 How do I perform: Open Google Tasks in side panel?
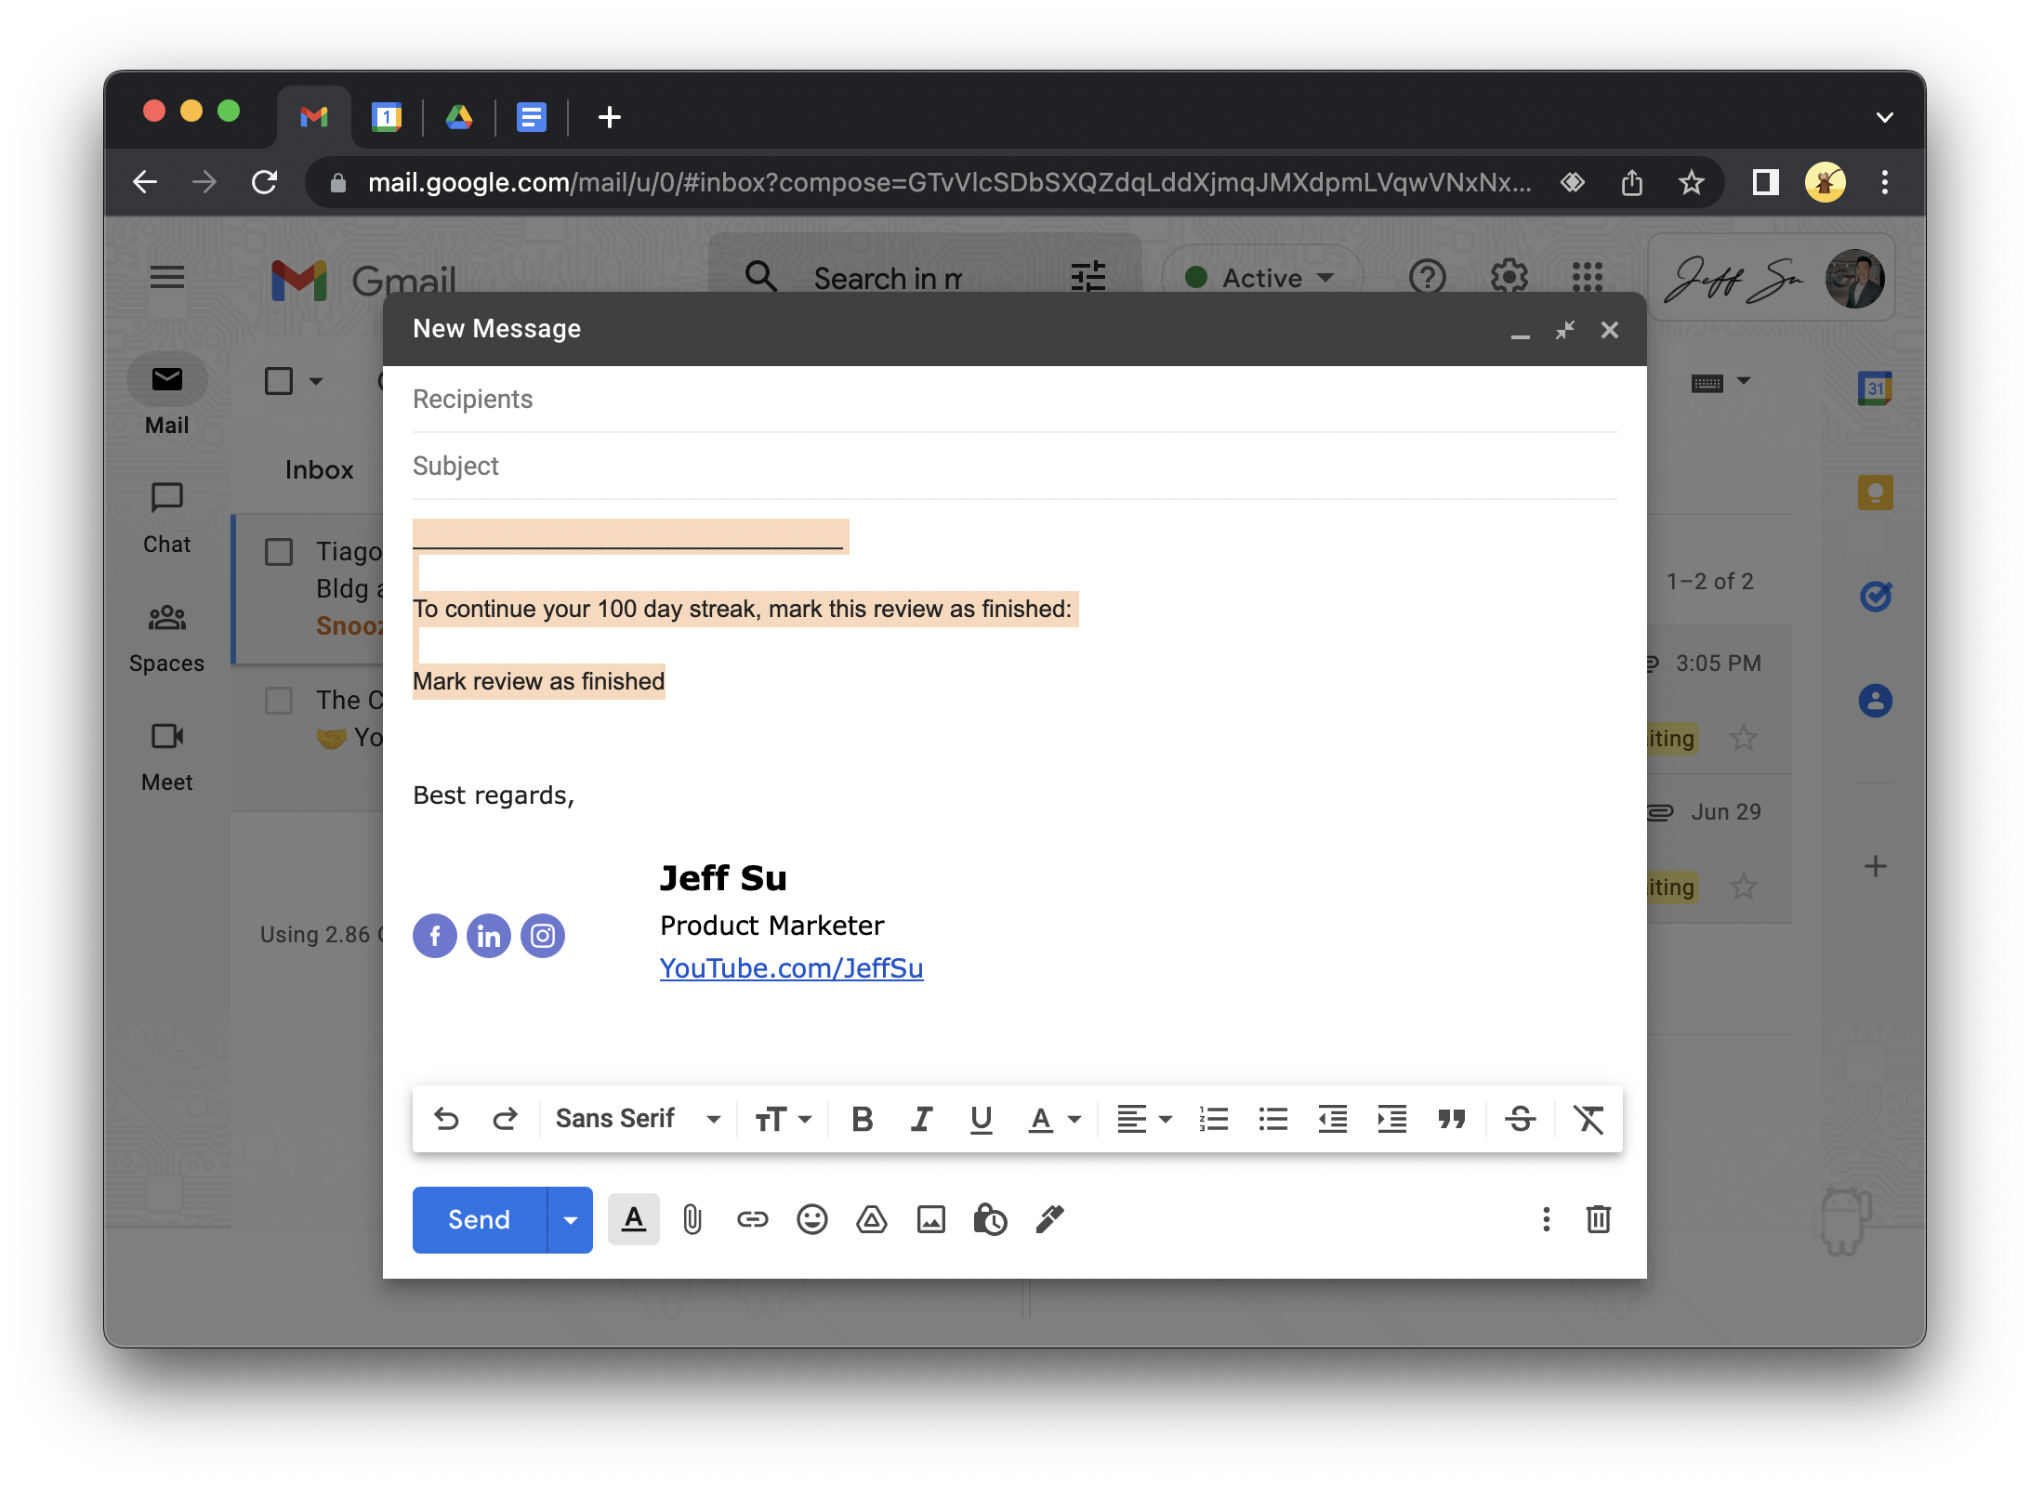coord(1876,597)
